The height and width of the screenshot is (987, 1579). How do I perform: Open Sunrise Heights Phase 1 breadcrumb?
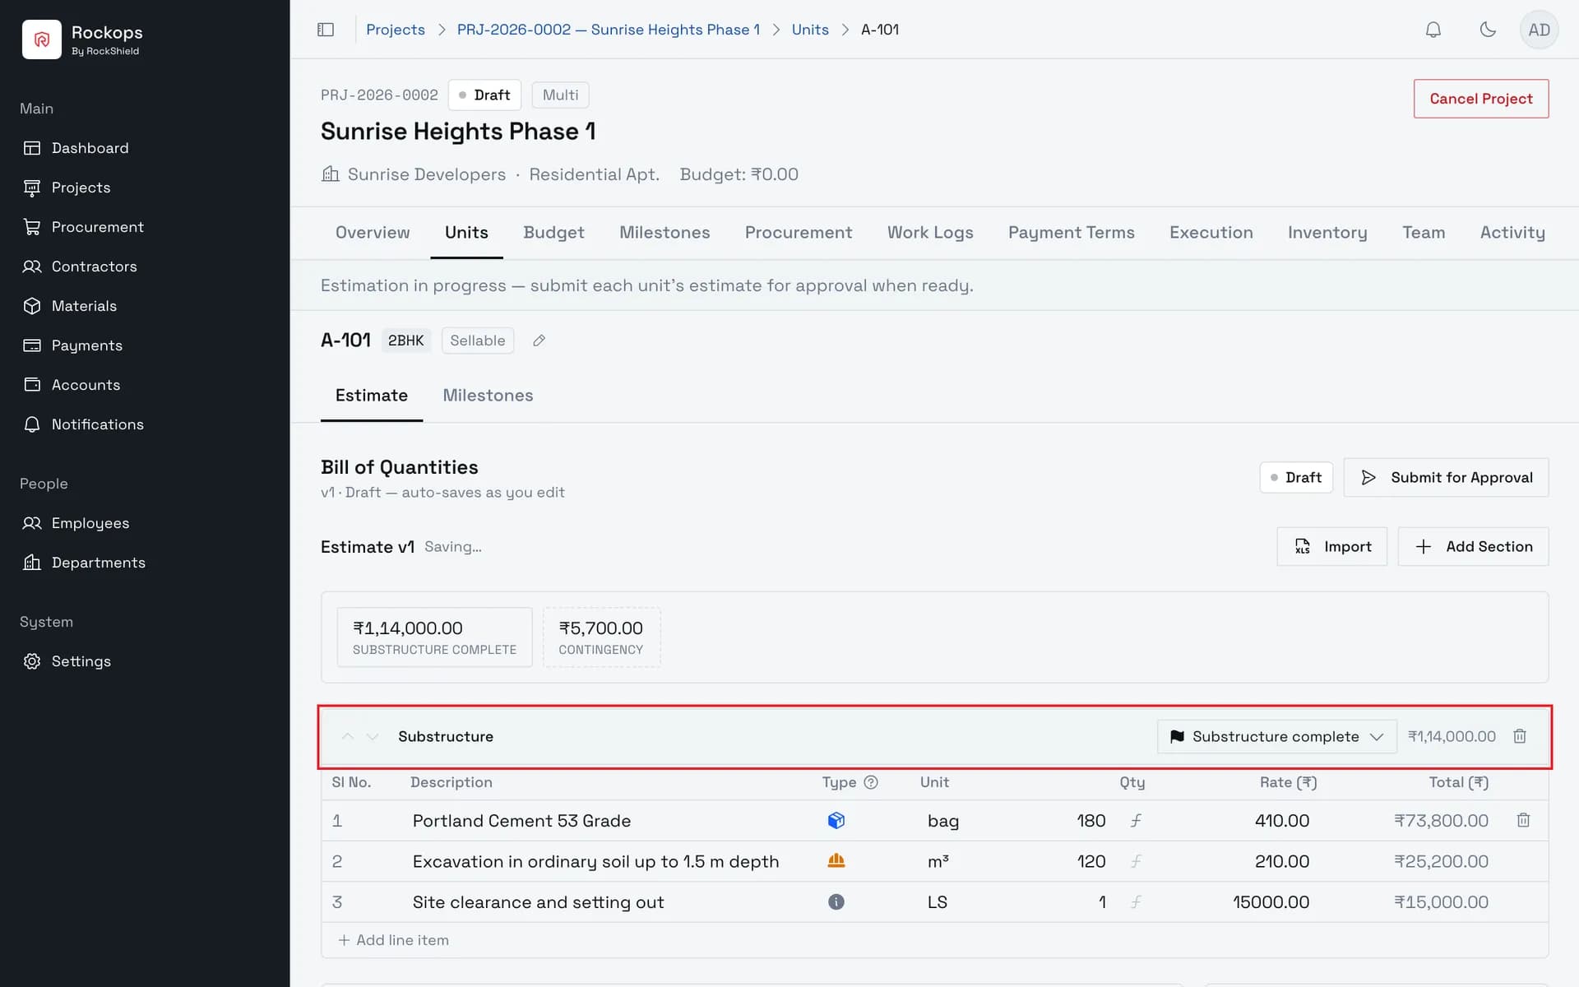coord(609,30)
